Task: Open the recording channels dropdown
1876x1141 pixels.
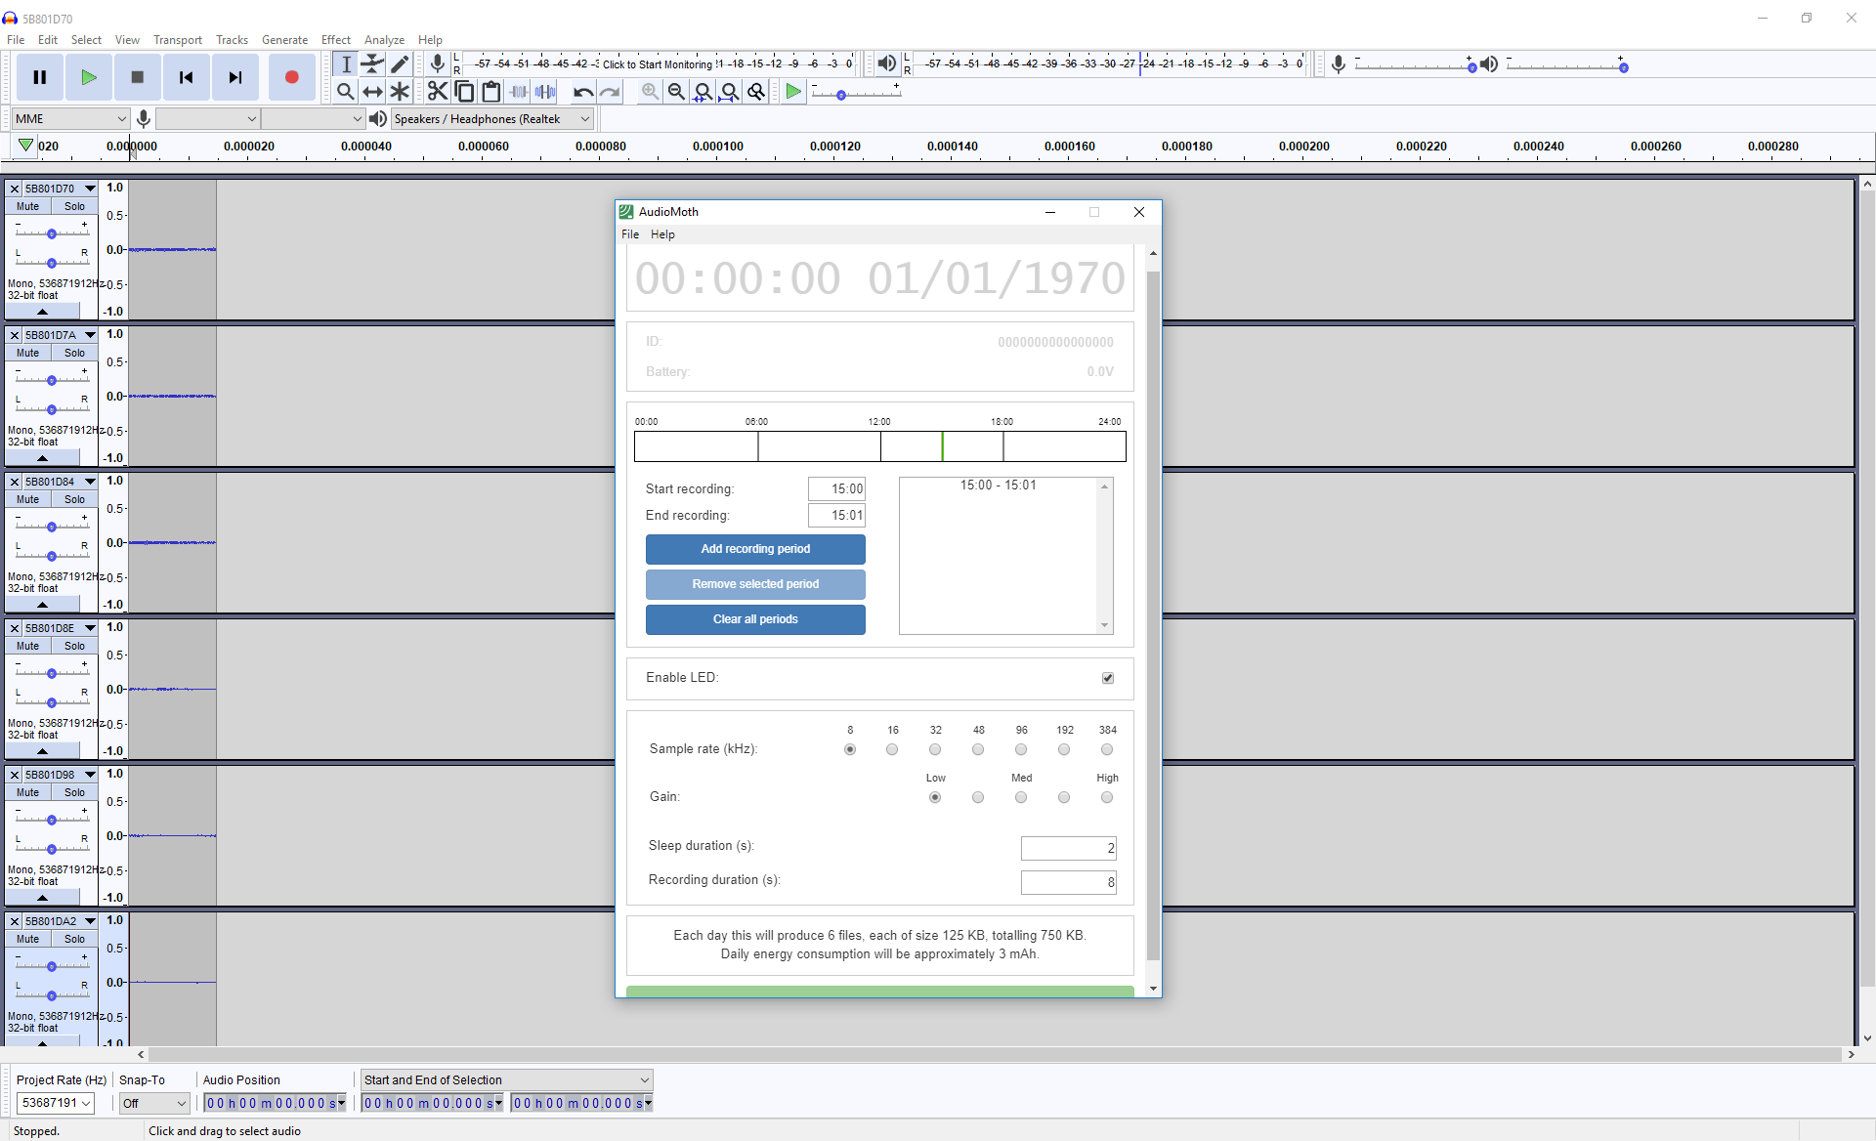Action: coord(313,119)
